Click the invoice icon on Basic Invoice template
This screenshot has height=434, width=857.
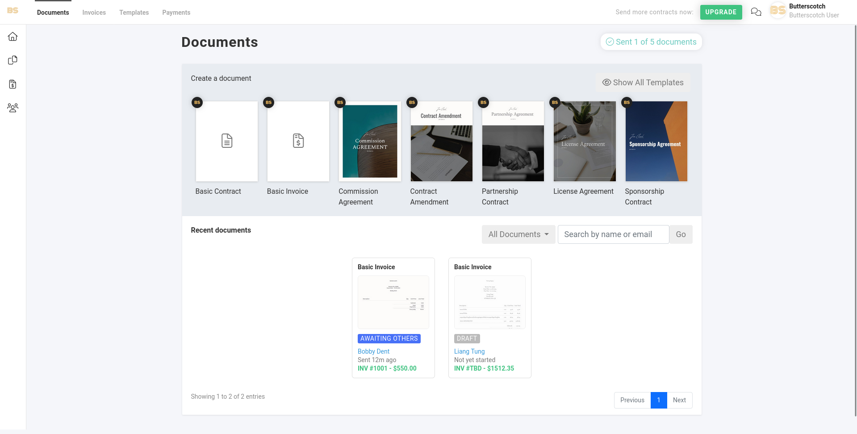(298, 141)
